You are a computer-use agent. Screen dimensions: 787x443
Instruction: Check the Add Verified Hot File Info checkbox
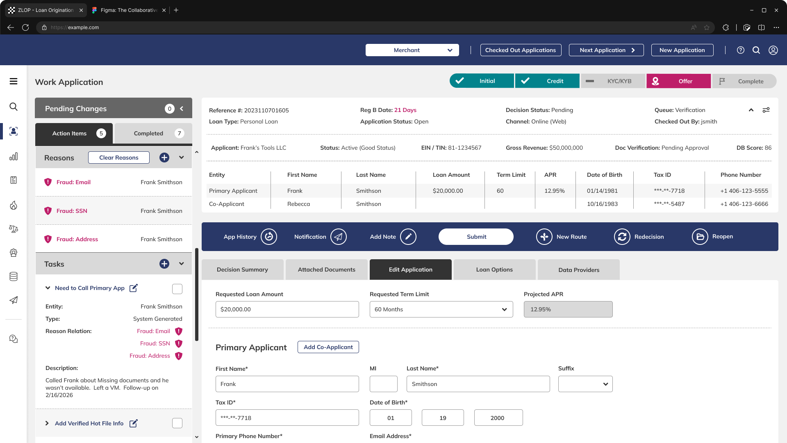pos(177,423)
